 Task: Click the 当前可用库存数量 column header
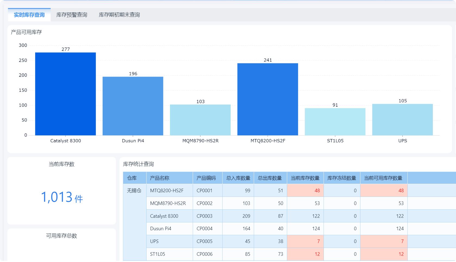pyautogui.click(x=384, y=178)
